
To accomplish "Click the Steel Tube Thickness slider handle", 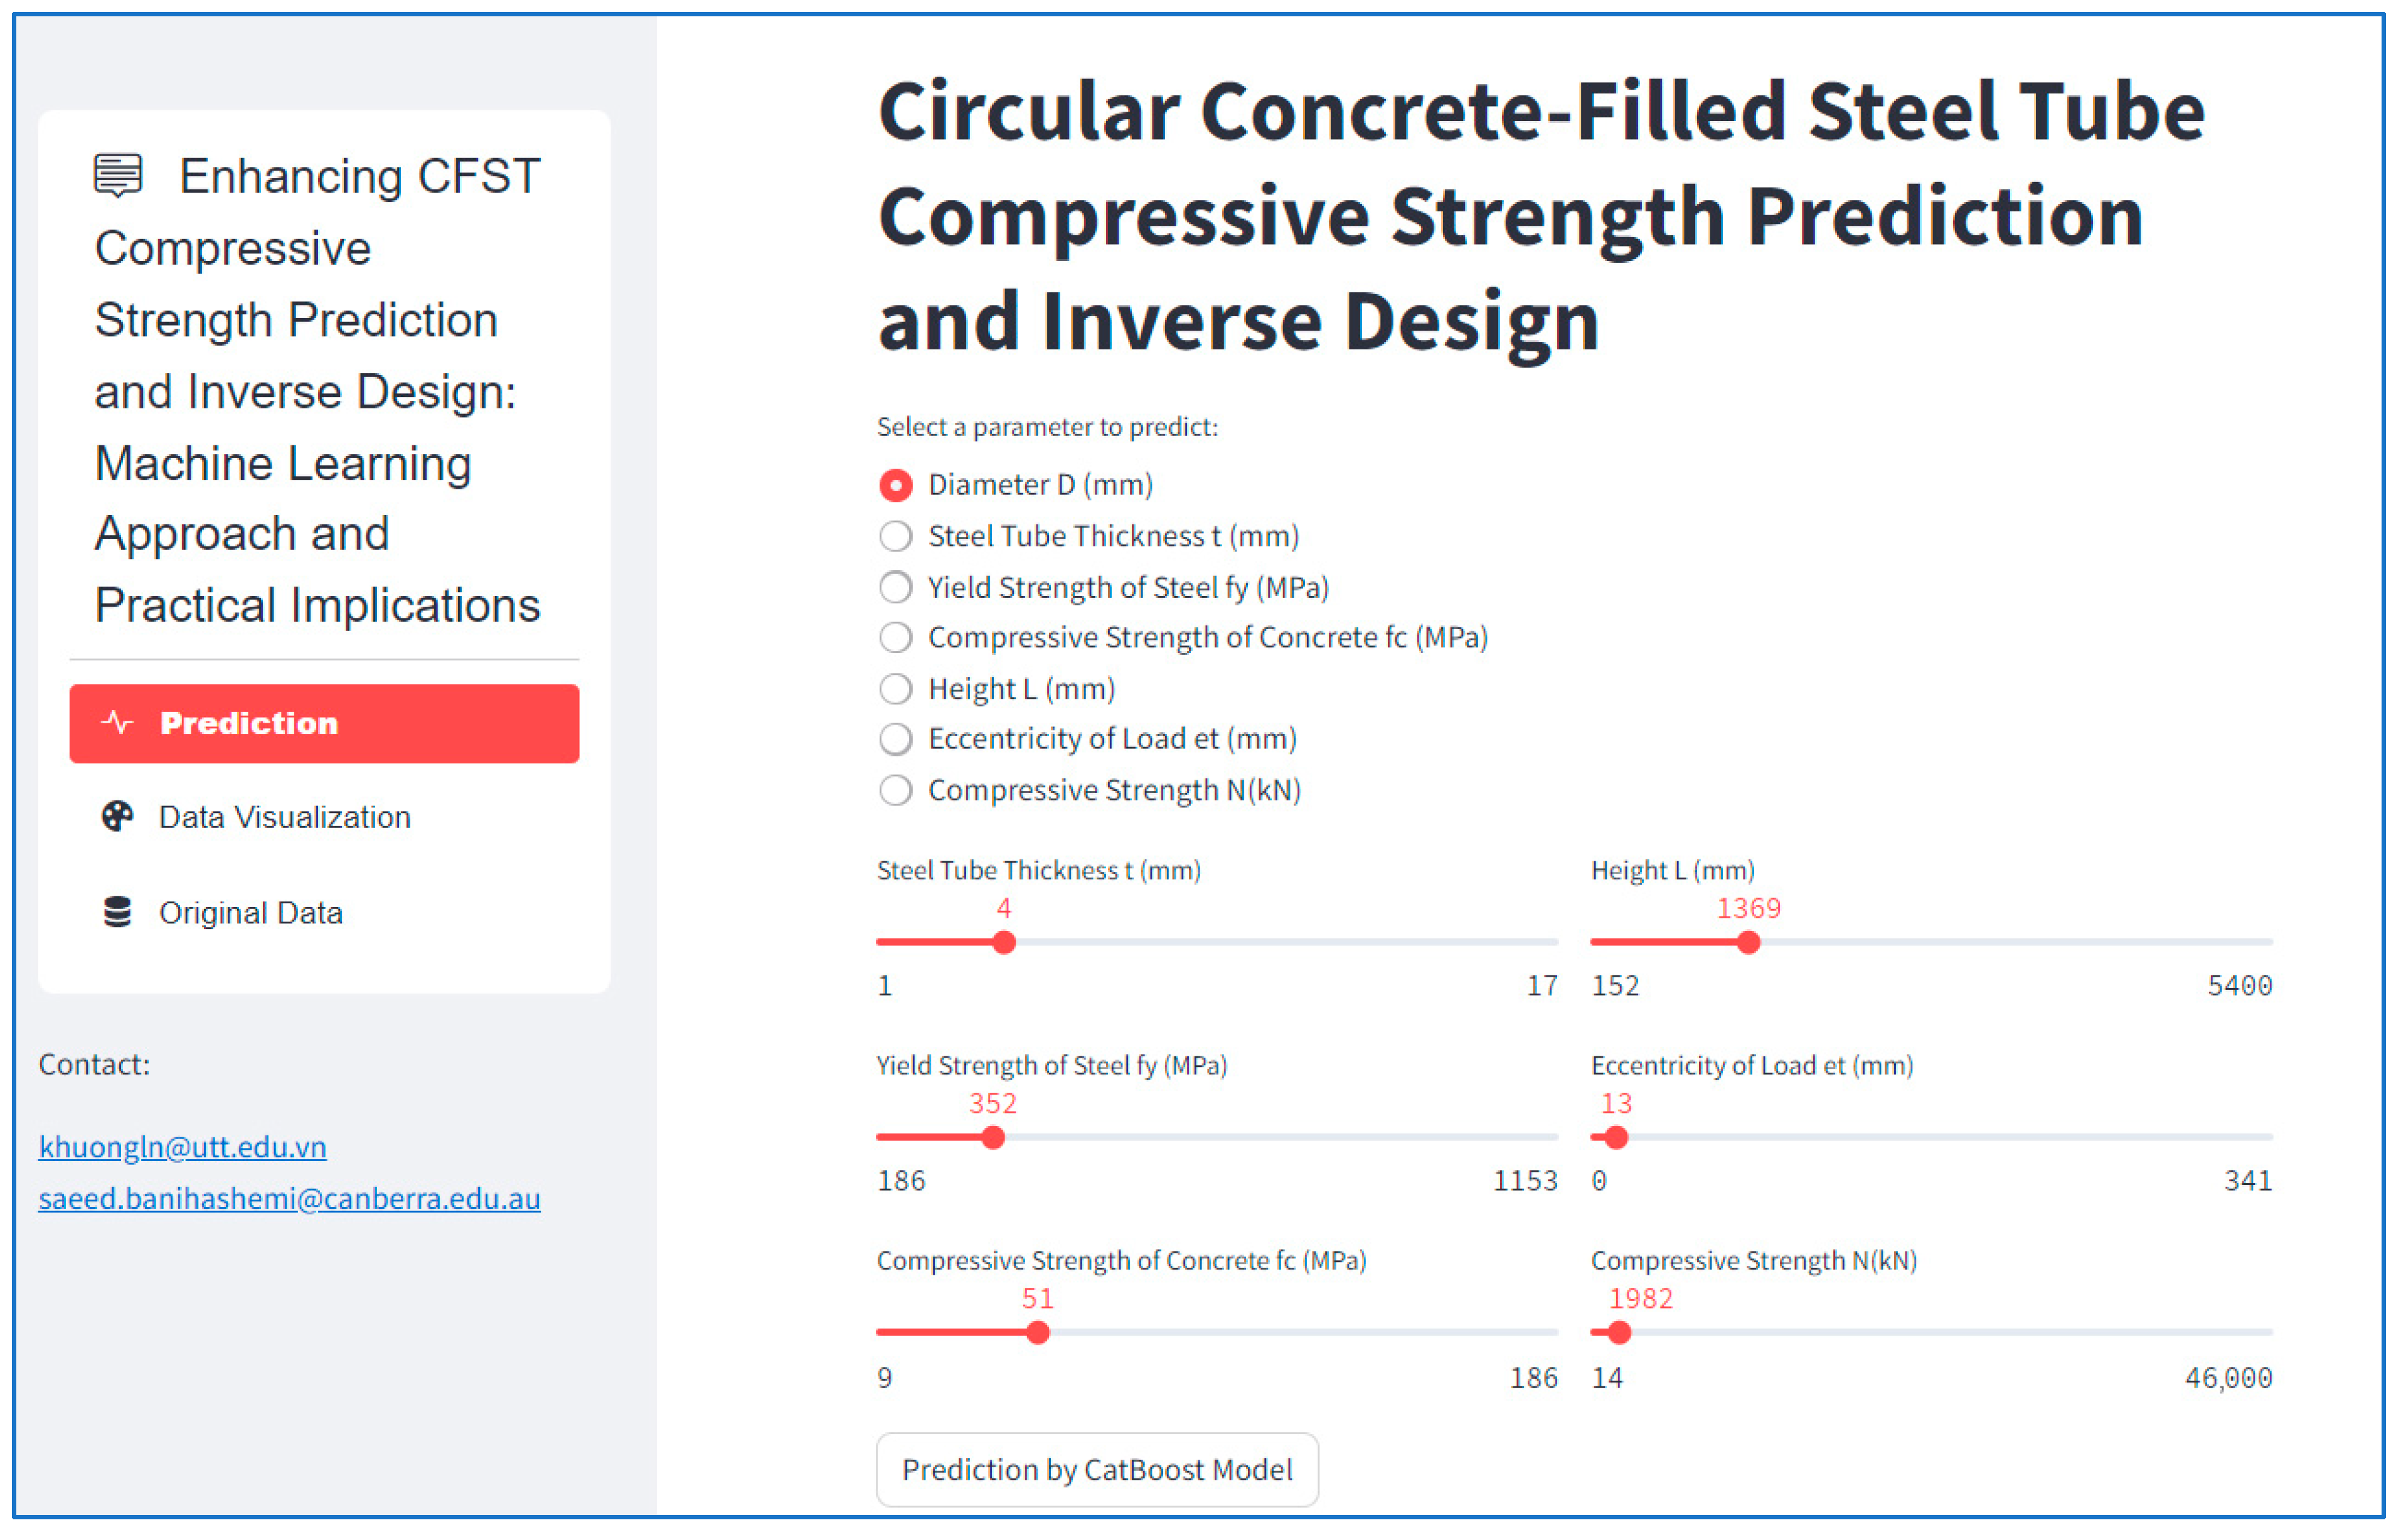I will (1004, 942).
